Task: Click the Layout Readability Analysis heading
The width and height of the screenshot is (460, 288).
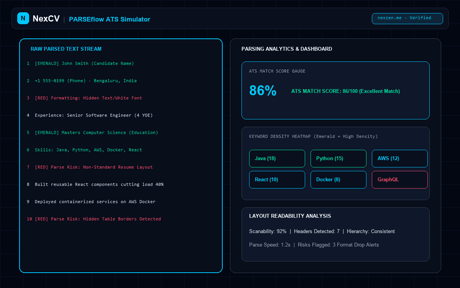Action: click(x=290, y=216)
